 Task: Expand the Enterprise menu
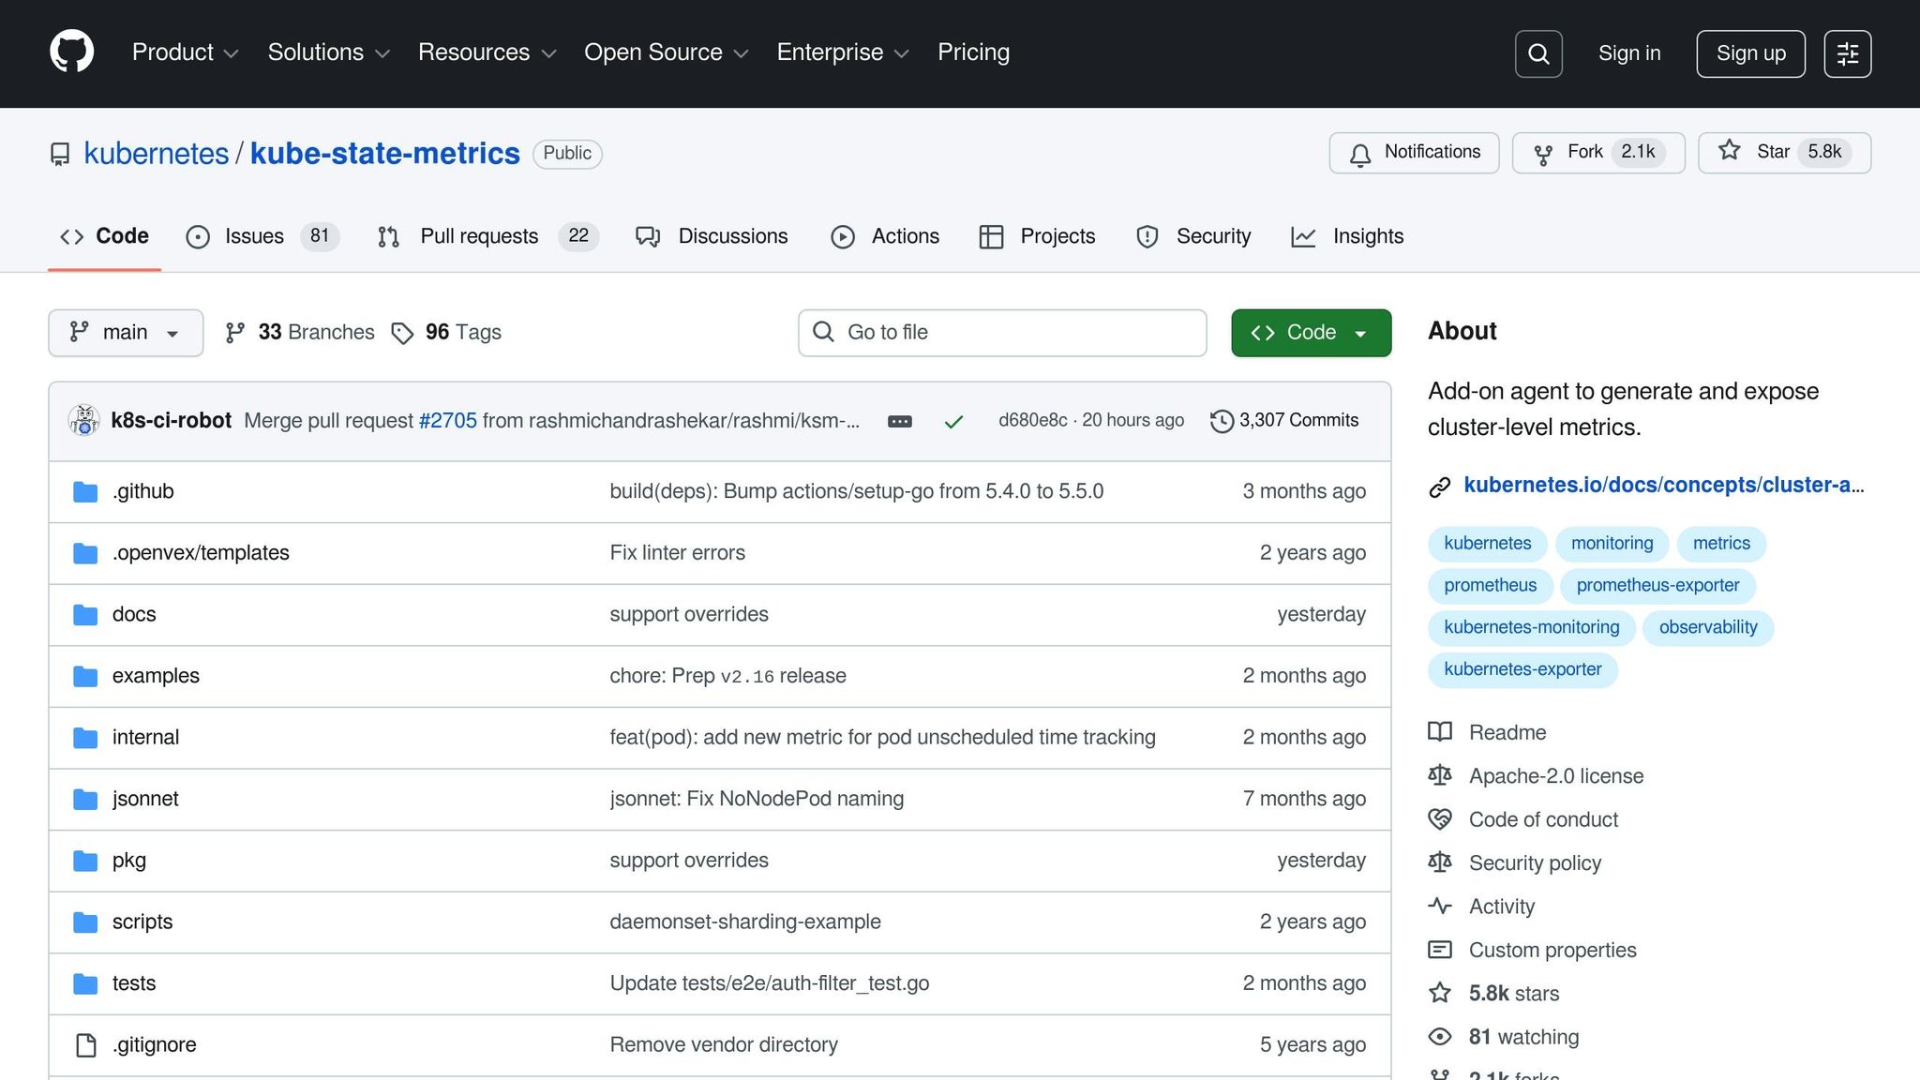[x=843, y=52]
